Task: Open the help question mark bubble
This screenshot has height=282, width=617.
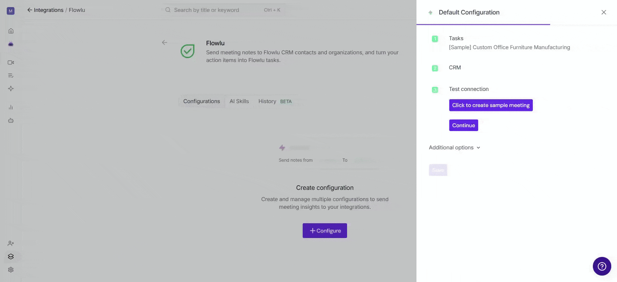Action: click(602, 266)
